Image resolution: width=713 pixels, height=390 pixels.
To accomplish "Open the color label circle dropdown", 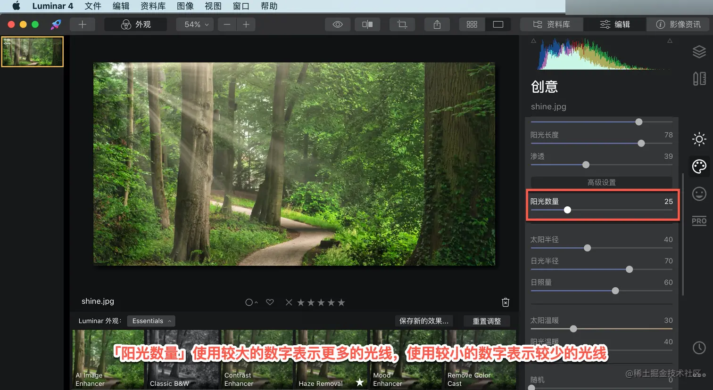I will [251, 302].
